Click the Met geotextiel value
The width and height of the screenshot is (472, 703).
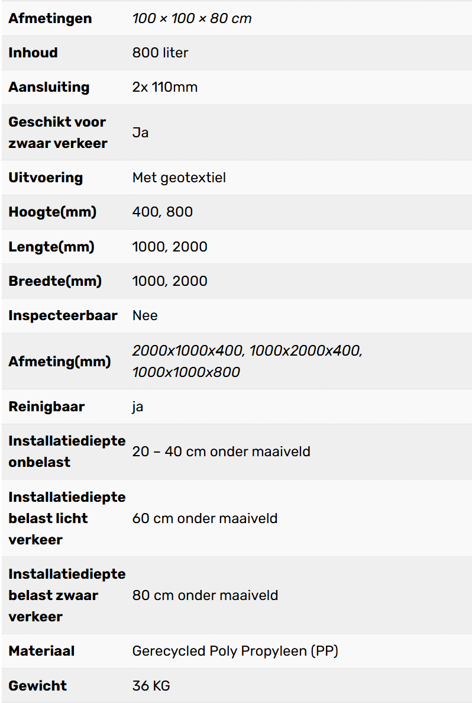[179, 178]
